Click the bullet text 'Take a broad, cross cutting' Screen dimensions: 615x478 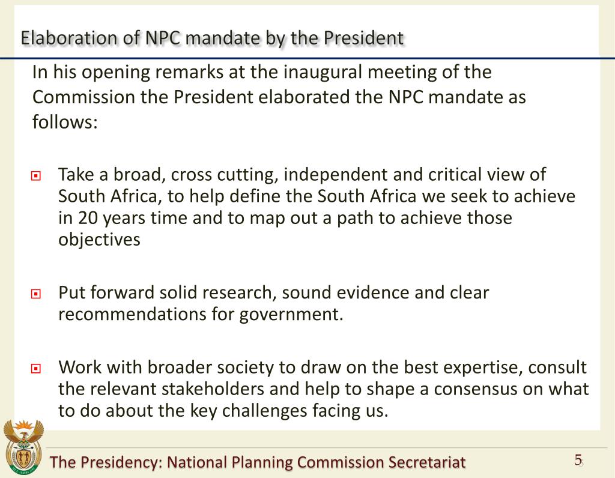[x=317, y=207]
